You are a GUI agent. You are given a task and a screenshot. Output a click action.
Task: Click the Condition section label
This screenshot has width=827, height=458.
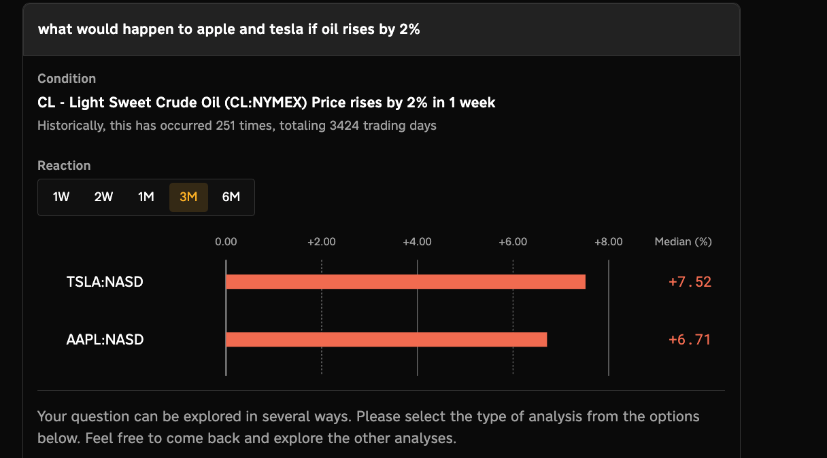(x=67, y=79)
